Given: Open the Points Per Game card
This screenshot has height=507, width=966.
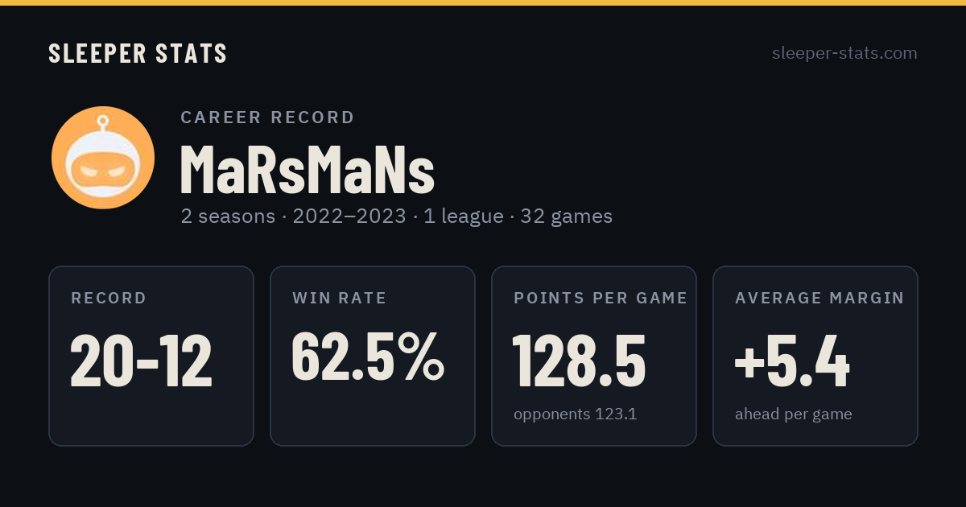Looking at the screenshot, I should point(594,356).
